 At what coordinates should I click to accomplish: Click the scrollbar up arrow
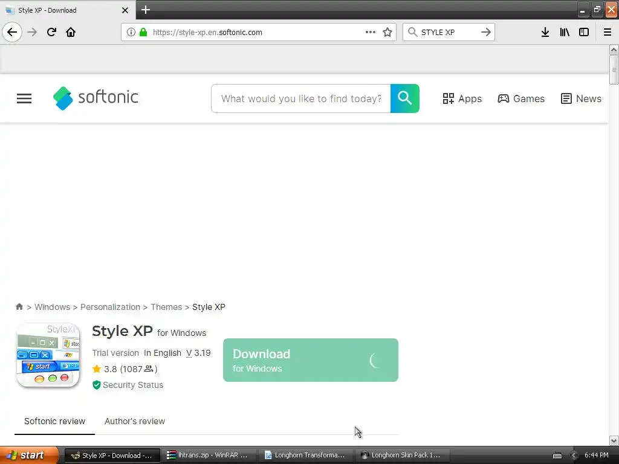click(614, 50)
